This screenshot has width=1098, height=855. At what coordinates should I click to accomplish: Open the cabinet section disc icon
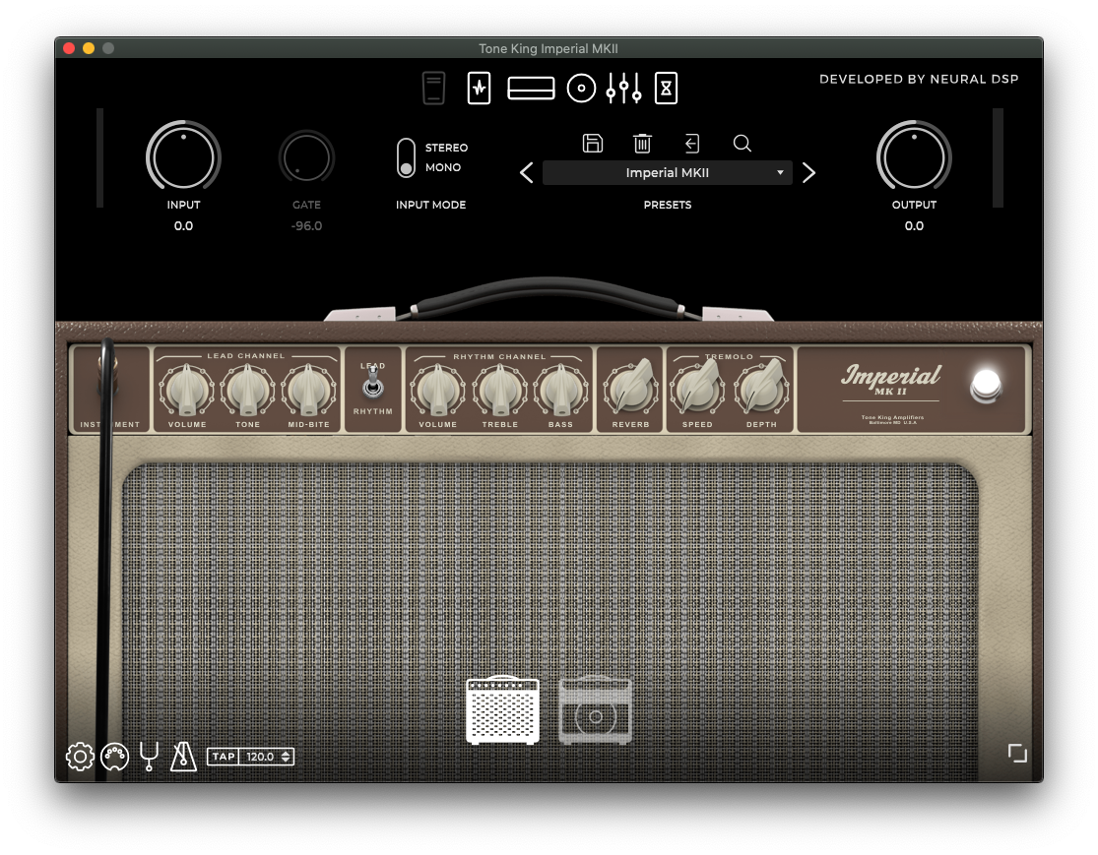coord(581,89)
